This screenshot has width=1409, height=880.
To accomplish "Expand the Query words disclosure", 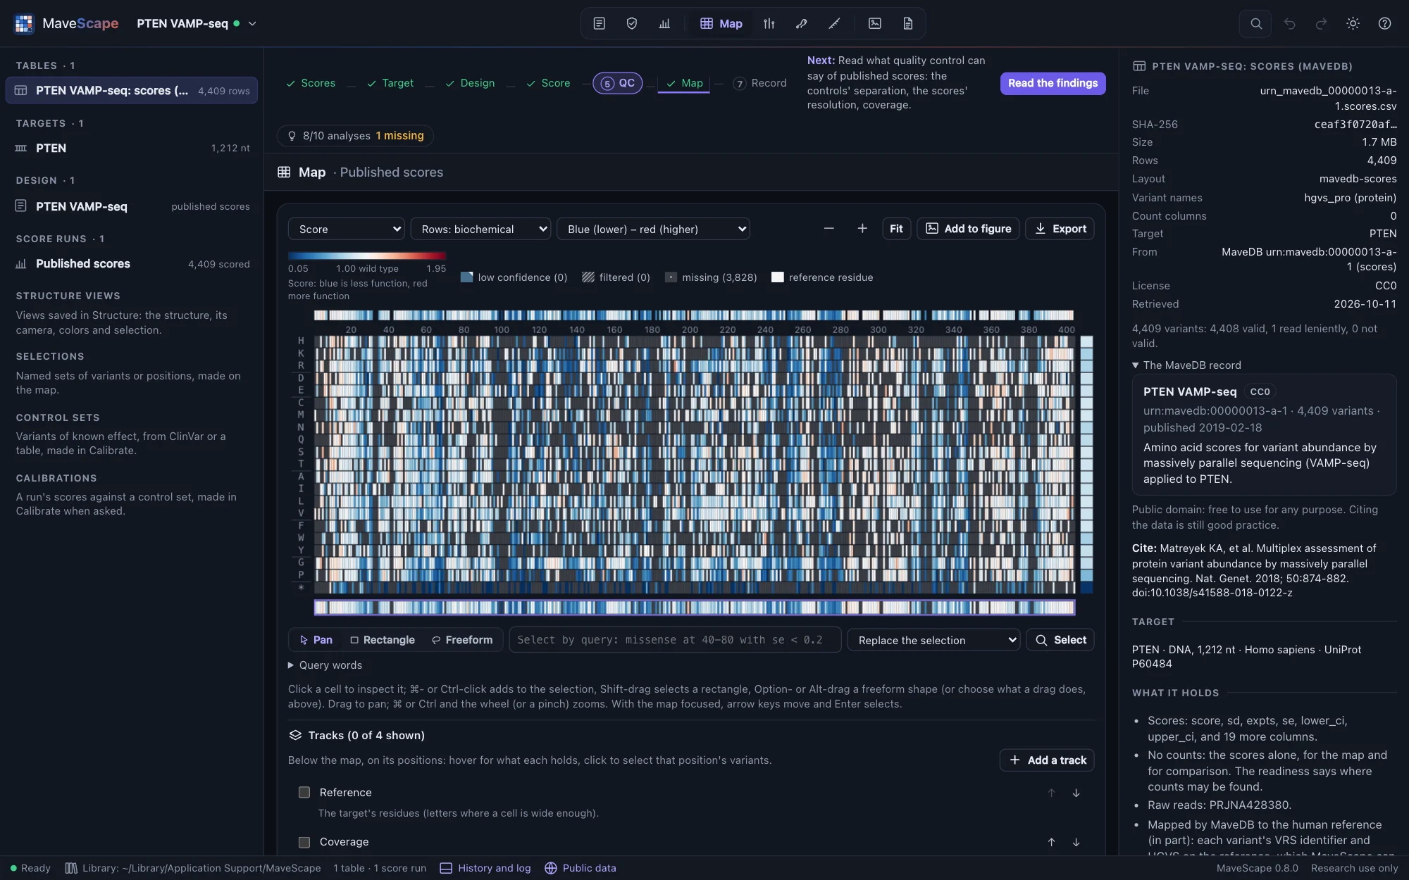I will point(325,665).
